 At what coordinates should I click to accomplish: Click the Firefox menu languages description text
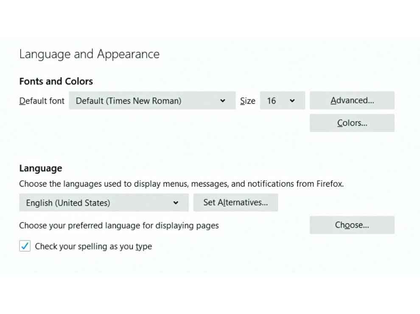181,184
